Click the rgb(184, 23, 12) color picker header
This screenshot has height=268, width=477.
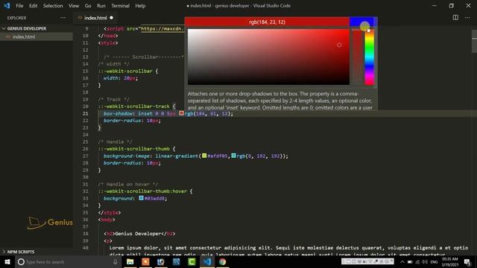[267, 22]
